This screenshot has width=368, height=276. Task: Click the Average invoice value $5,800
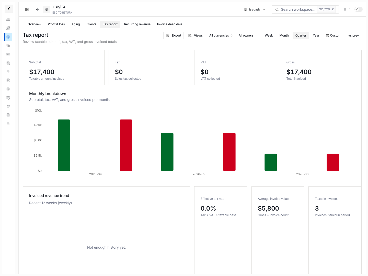click(268, 208)
